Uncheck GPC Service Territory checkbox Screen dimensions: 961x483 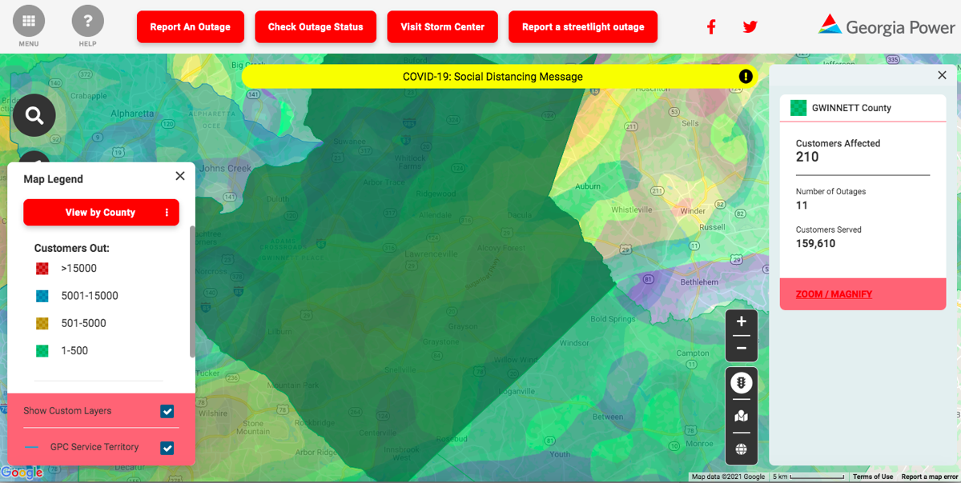click(167, 448)
